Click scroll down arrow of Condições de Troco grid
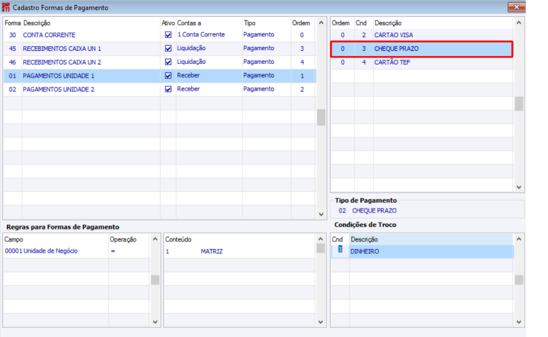Image resolution: width=548 pixels, height=337 pixels. 519,322
